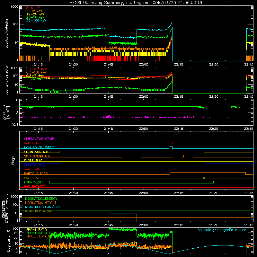Image resolution: width=257 pixels, height=257 pixels.
Task: Click the MAX_DET_VS_TOT legend label
Action: (40, 236)
